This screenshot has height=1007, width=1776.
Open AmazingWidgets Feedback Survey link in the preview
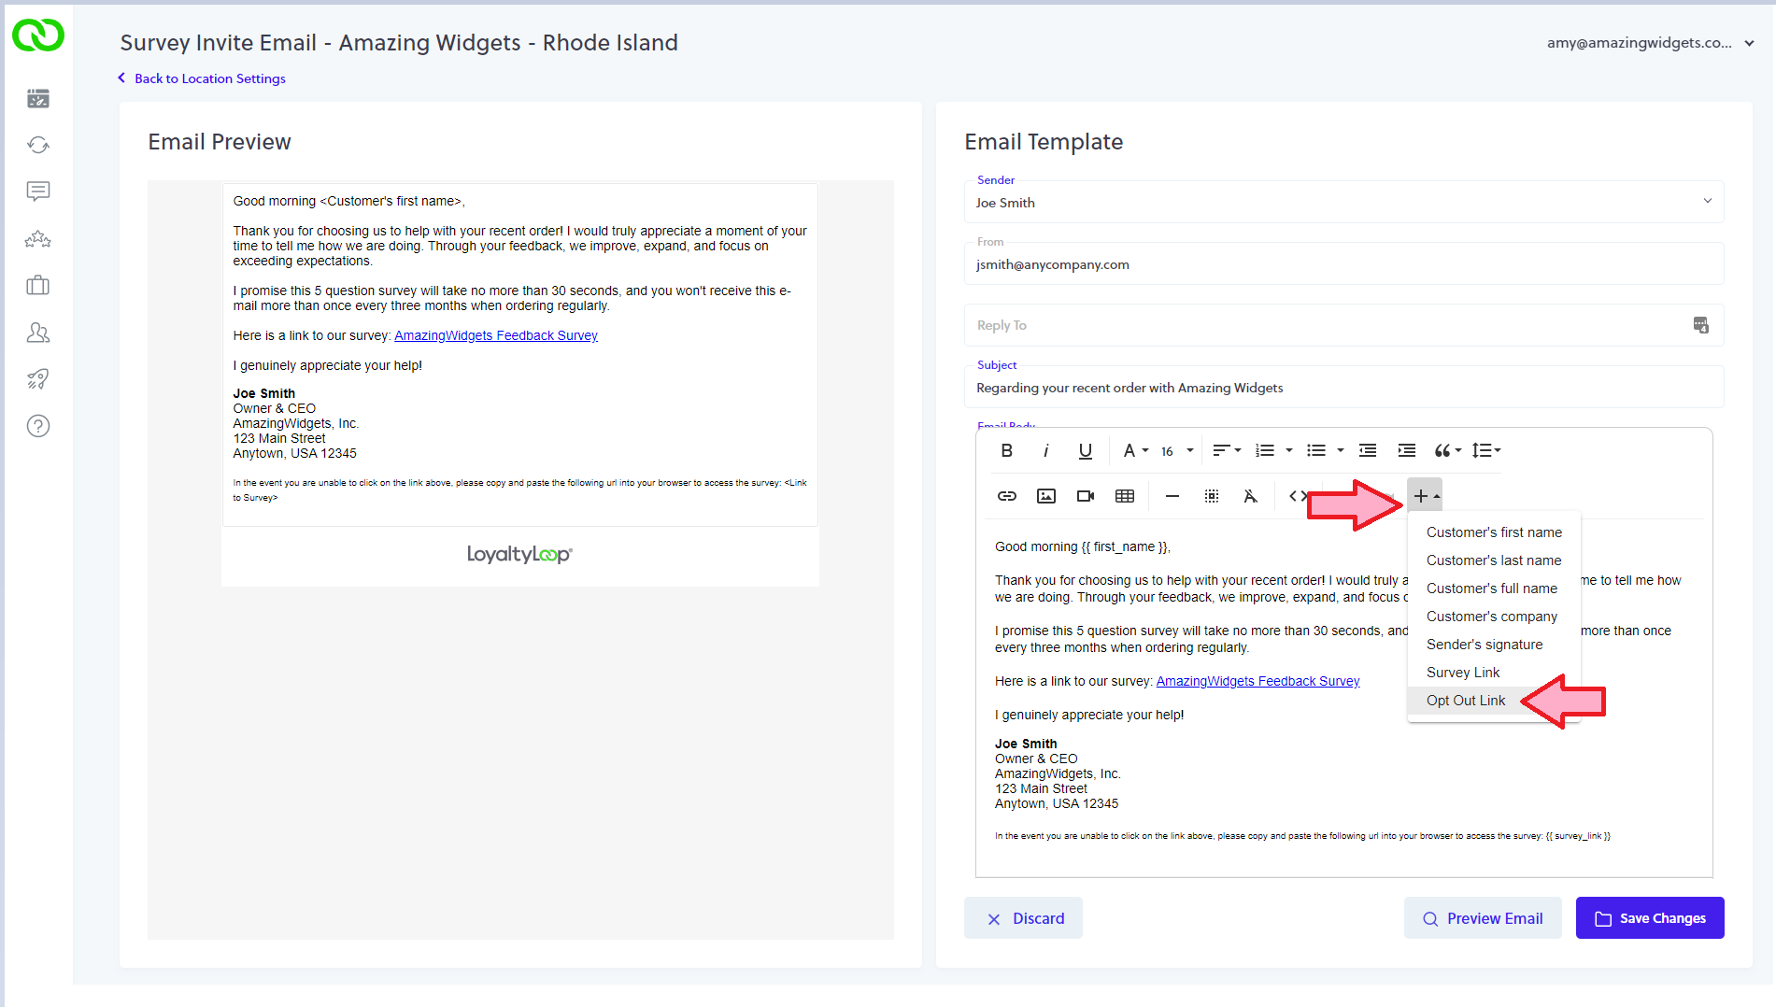pos(496,335)
